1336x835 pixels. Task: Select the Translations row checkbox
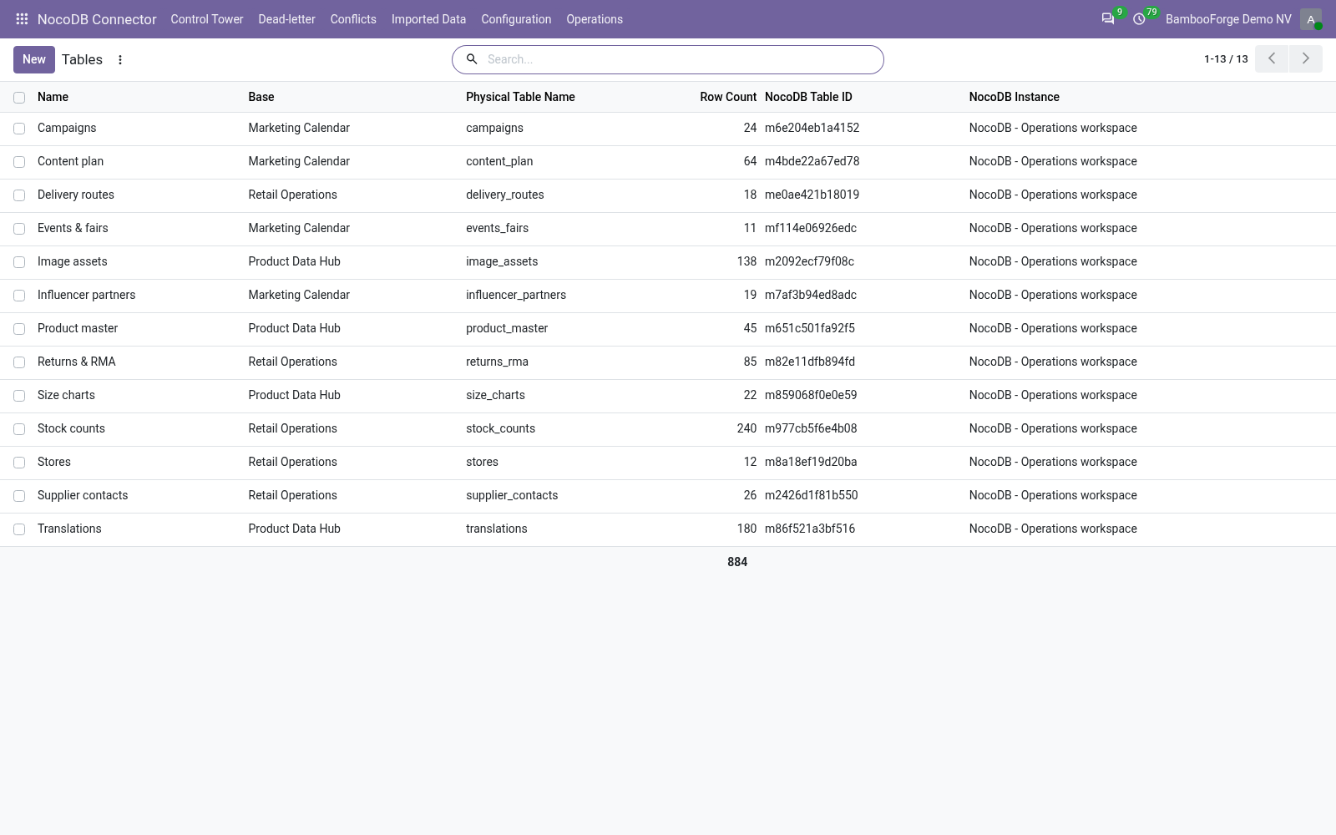[x=19, y=529]
